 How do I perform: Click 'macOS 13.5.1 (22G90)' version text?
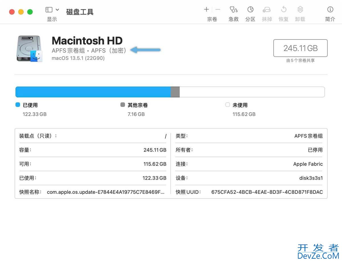(x=78, y=58)
